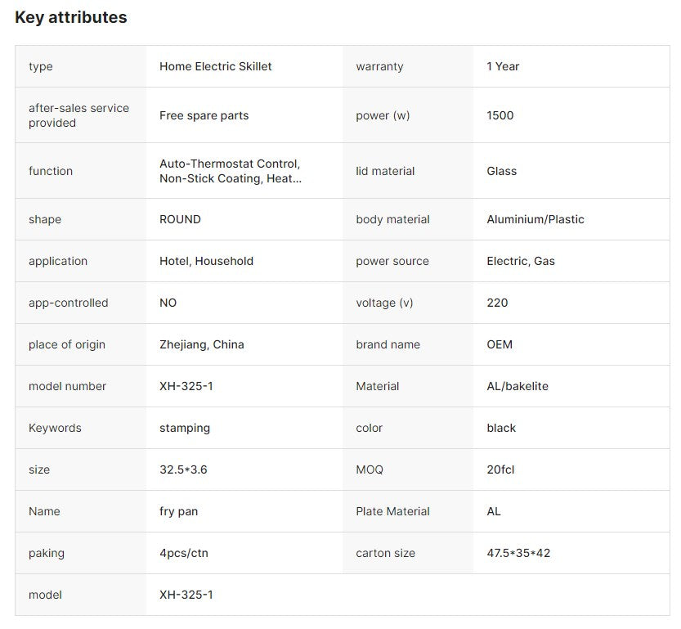681x629 pixels.
Task: Click the Zhejiang, China origin value
Action: click(201, 344)
